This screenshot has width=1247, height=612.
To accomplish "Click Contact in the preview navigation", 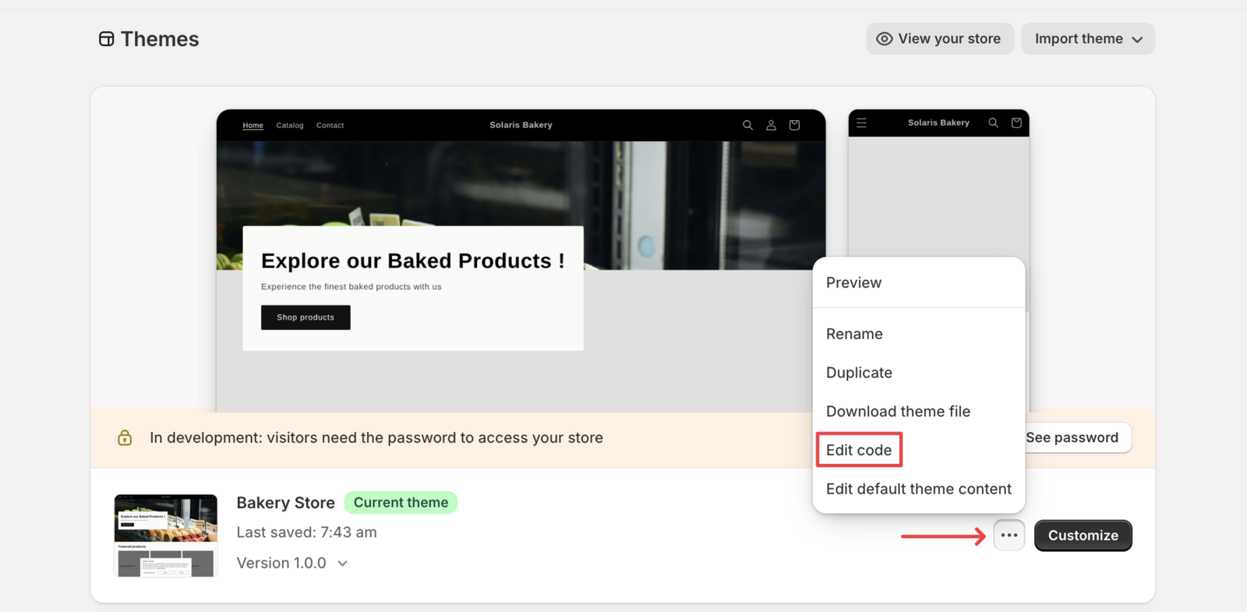I will tap(330, 126).
